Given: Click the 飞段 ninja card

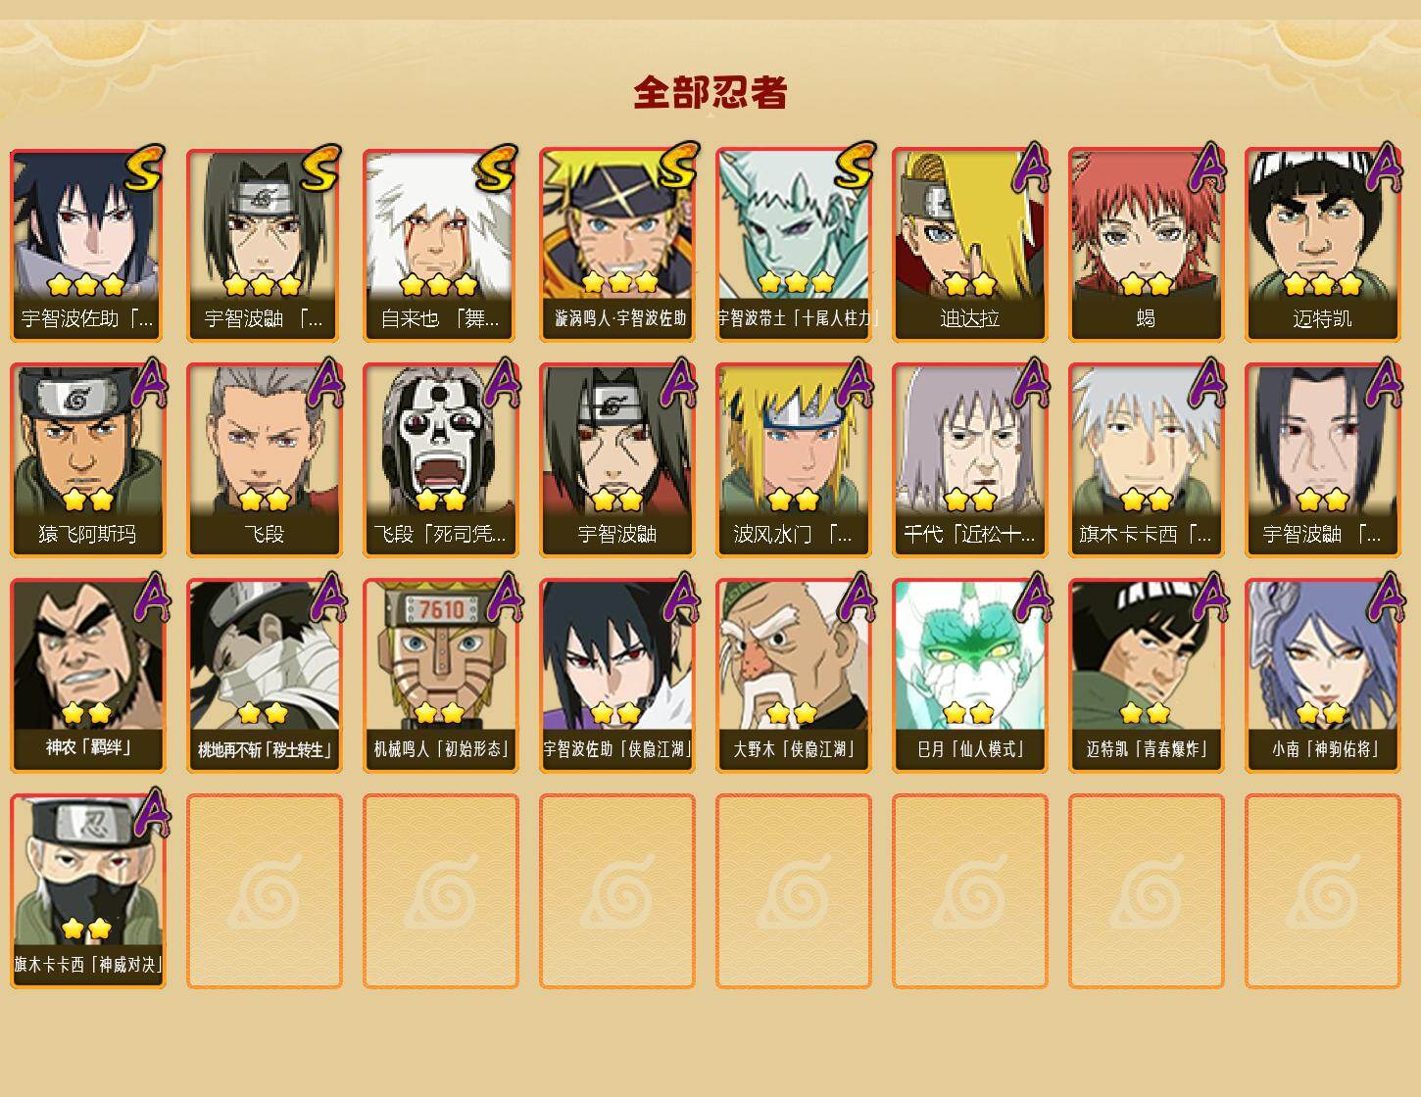Looking at the screenshot, I should click(264, 460).
